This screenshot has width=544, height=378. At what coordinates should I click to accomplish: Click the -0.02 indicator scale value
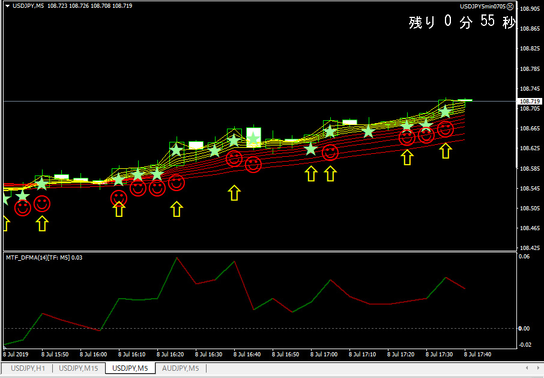524,345
